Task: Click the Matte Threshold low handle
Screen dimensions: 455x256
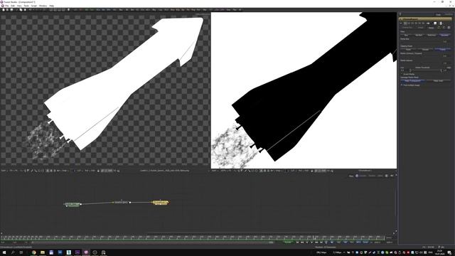Action: [x=410, y=70]
